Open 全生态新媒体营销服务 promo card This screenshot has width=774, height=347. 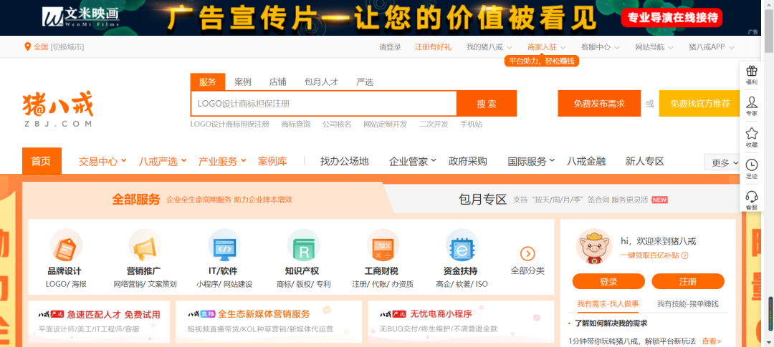(x=269, y=321)
